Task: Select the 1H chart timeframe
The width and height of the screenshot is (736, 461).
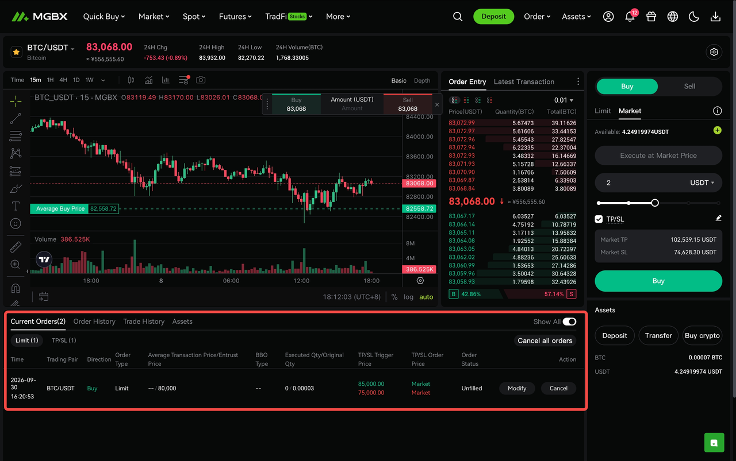Action: [x=51, y=80]
